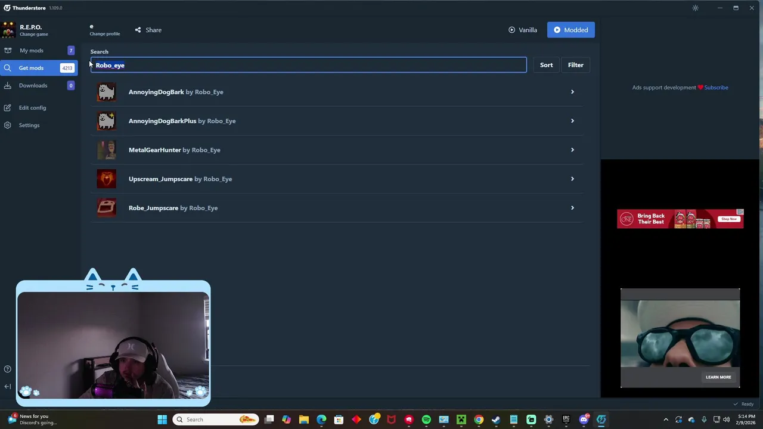Click the News for you widget
The width and height of the screenshot is (763, 429).
(33, 419)
